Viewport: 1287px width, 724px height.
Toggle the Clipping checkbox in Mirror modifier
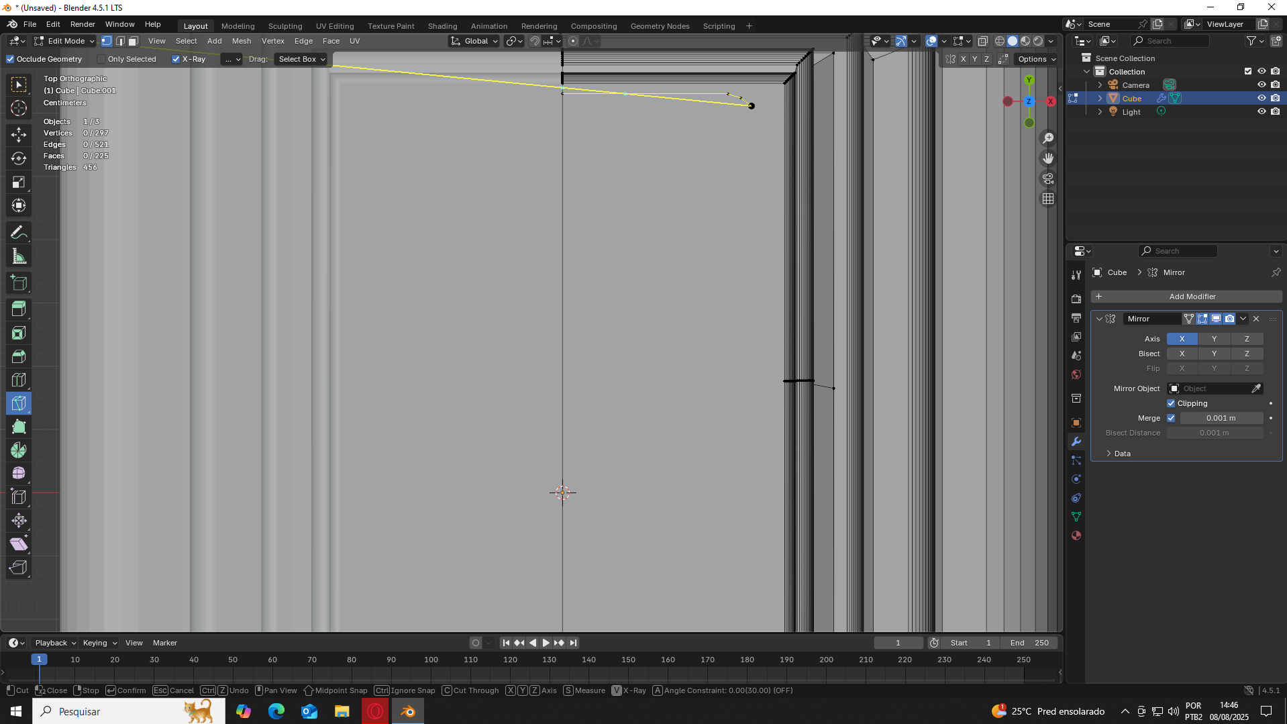click(x=1171, y=403)
